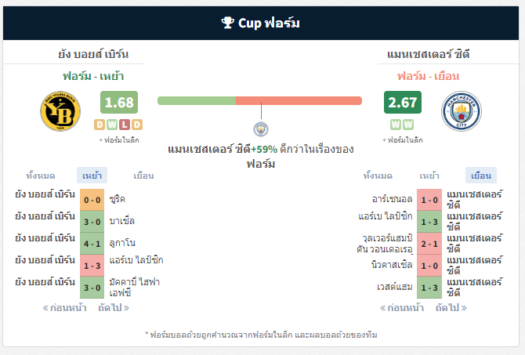Go to ก่อนหน้า page of Manchester City matches
The width and height of the screenshot is (525, 355).
[402, 307]
